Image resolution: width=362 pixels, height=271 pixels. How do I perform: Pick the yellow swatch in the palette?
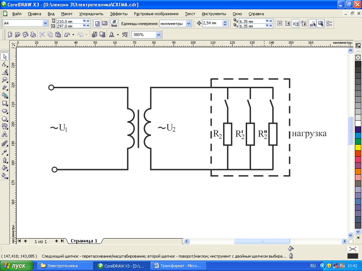[358, 147]
